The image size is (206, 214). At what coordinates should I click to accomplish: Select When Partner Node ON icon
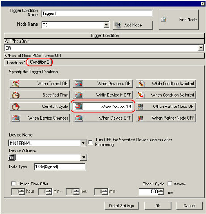pos(140,107)
